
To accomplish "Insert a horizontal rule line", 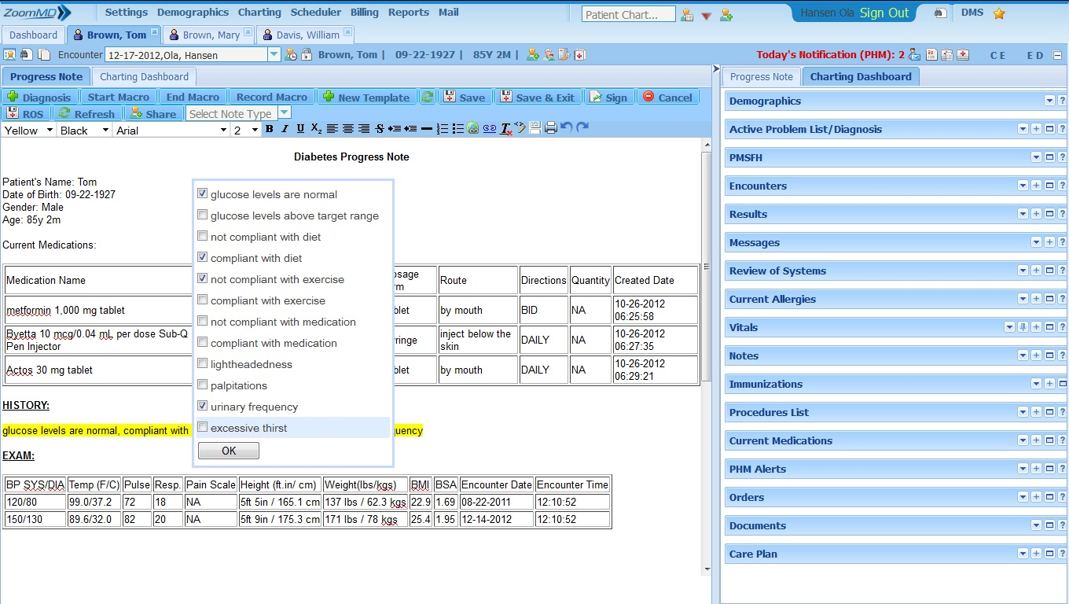I will 426,130.
